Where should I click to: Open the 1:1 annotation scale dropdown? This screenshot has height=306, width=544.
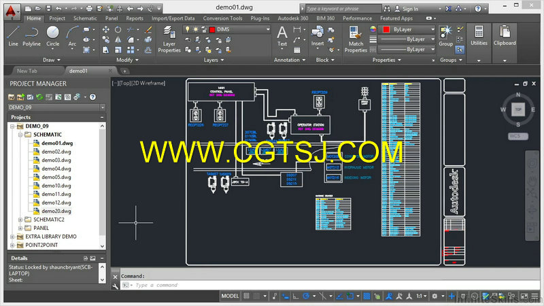(421, 296)
